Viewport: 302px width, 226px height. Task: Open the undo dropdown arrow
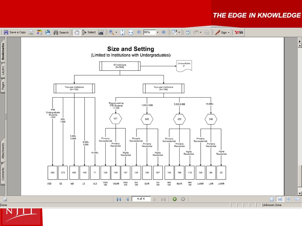click(x=200, y=32)
